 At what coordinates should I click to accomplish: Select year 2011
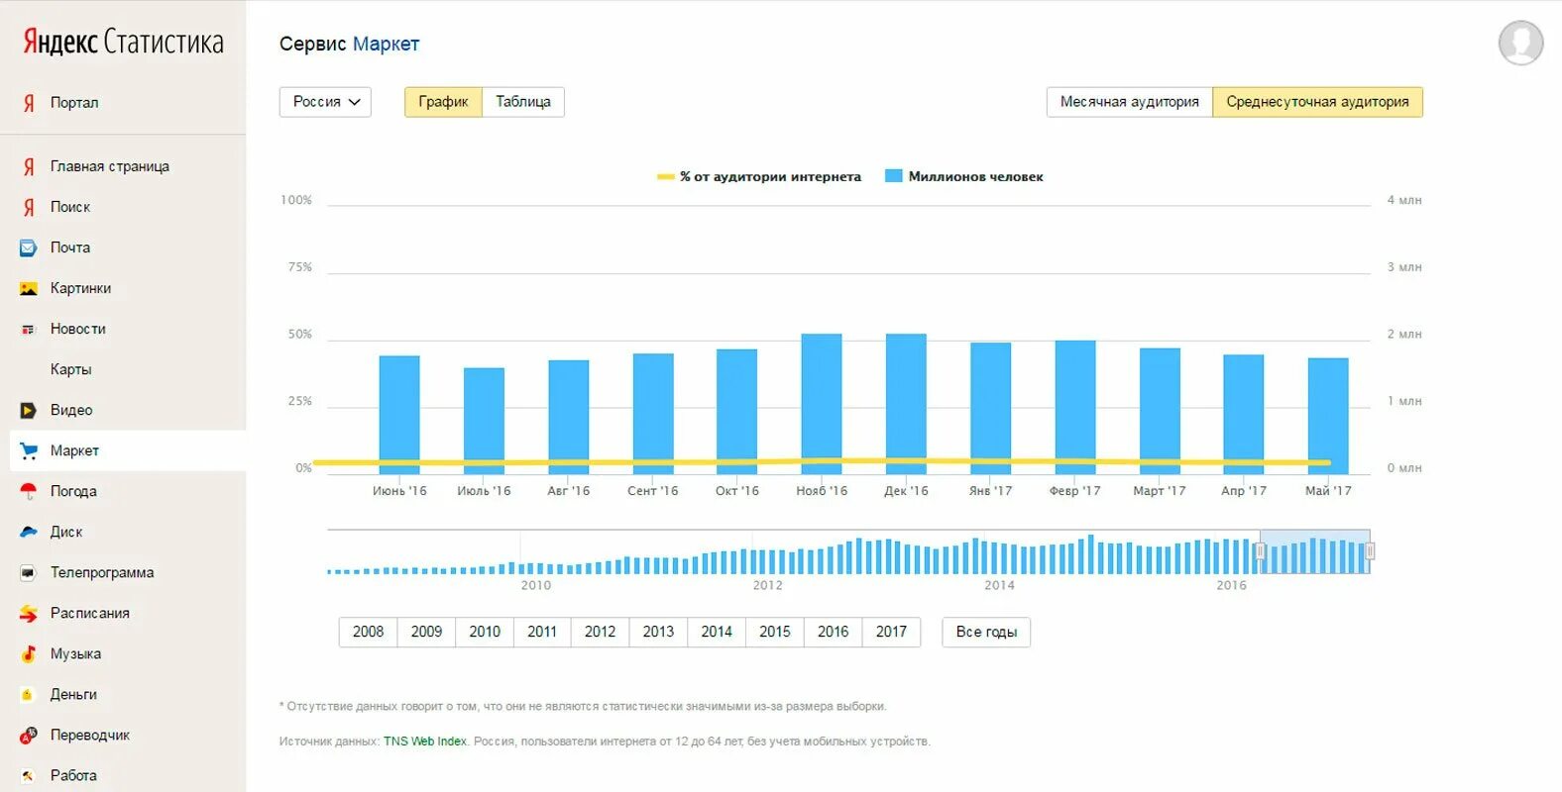pos(542,632)
